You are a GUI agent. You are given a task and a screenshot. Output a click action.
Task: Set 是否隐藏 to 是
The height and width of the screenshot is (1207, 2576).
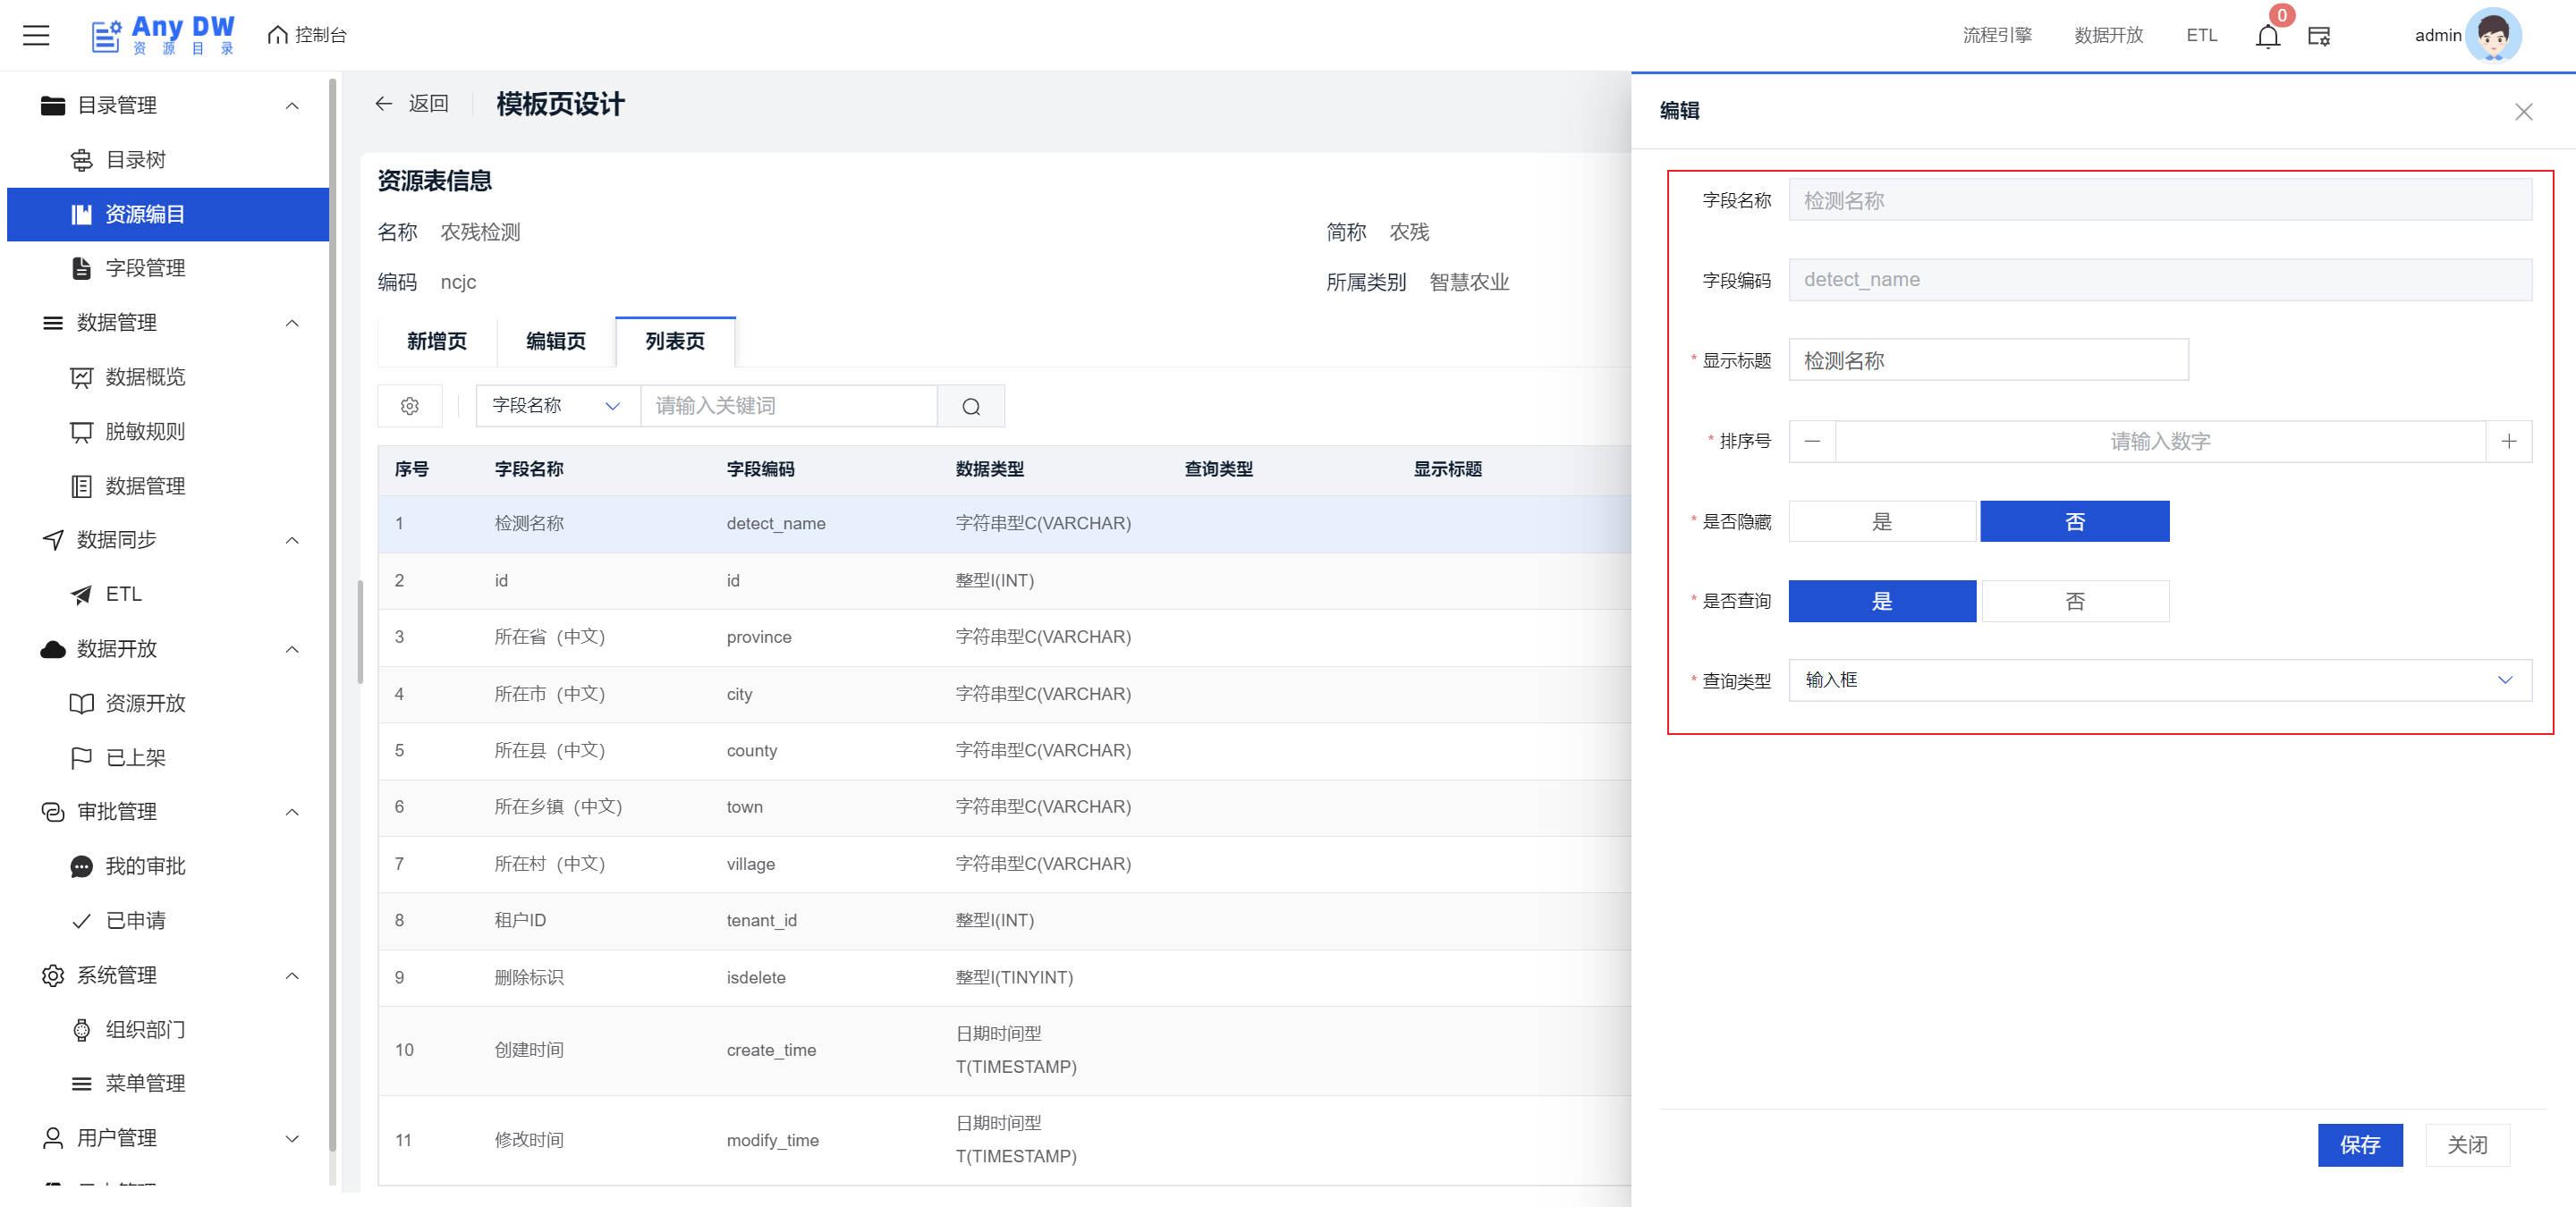1881,521
